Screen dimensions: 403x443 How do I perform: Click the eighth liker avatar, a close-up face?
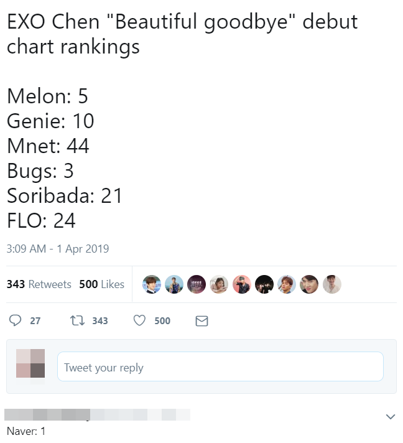309,284
